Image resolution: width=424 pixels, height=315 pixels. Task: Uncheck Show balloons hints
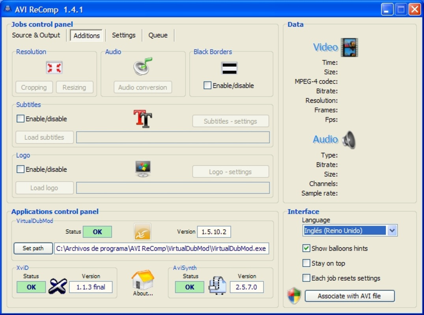306,248
